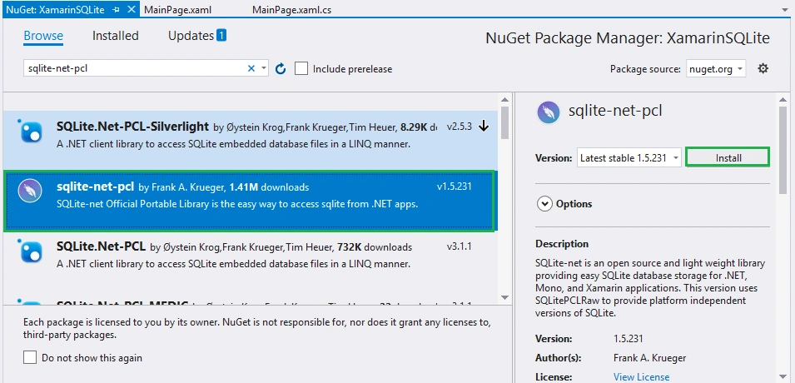Viewport: 795px width, 383px height.
Task: Switch to the Browse tab
Action: [43, 36]
